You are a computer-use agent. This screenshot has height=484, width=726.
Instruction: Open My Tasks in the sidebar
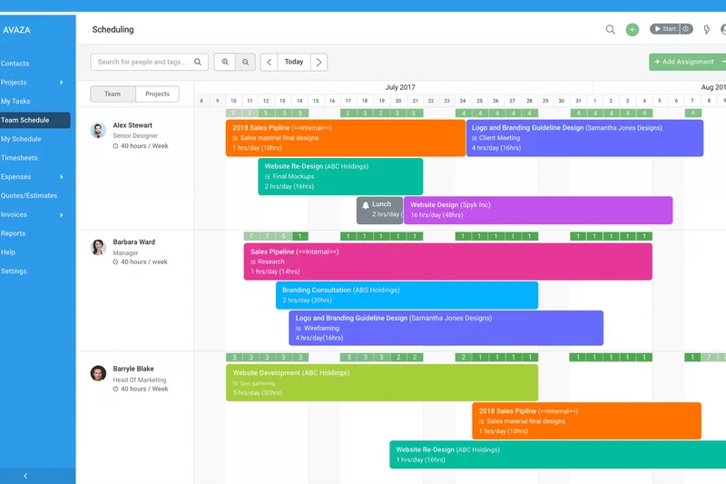15,102
